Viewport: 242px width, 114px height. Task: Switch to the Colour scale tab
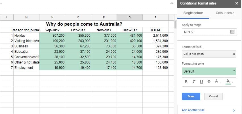coord(225,13)
